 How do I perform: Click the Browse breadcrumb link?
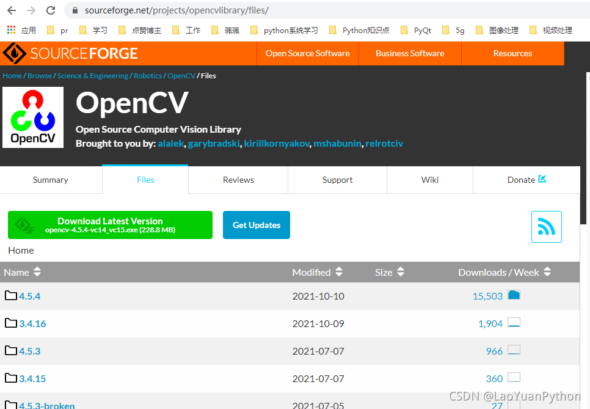[x=40, y=76]
